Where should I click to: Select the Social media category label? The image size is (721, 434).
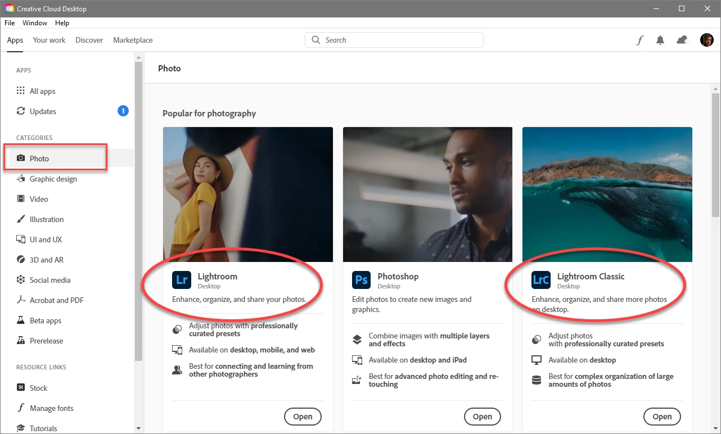(50, 280)
